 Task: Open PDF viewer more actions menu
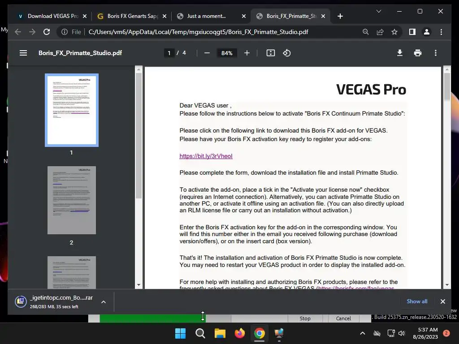pyautogui.click(x=436, y=53)
